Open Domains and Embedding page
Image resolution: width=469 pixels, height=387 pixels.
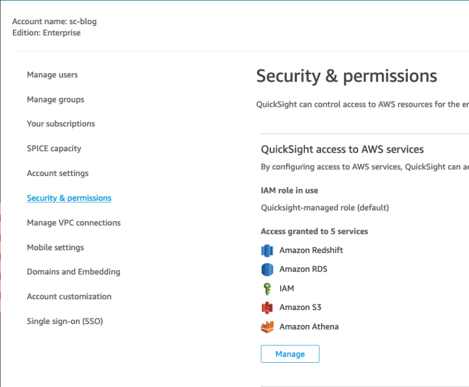coord(74,272)
